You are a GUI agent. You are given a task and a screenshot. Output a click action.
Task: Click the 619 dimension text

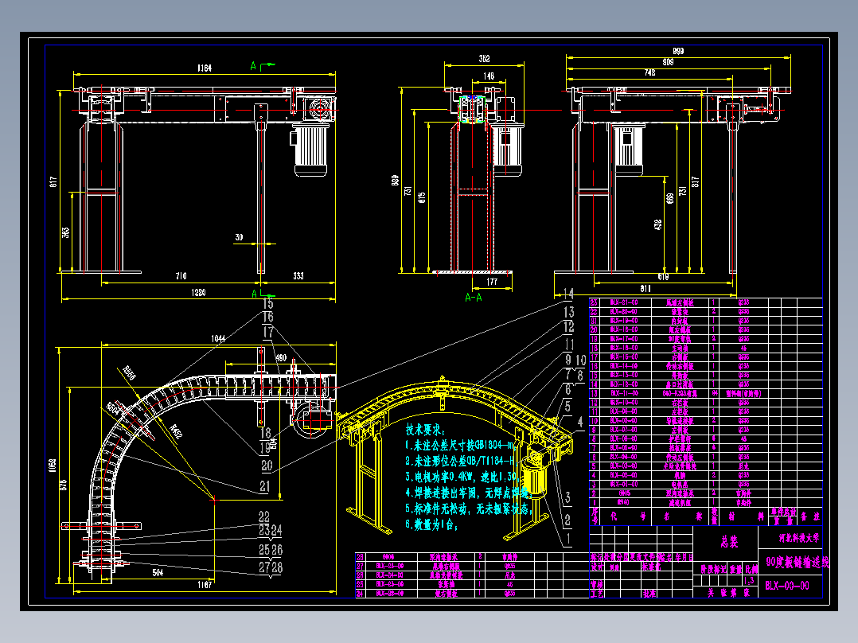coord(663,276)
